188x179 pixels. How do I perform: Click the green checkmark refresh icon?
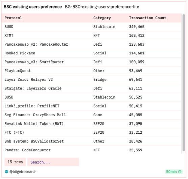[x=180, y=172]
